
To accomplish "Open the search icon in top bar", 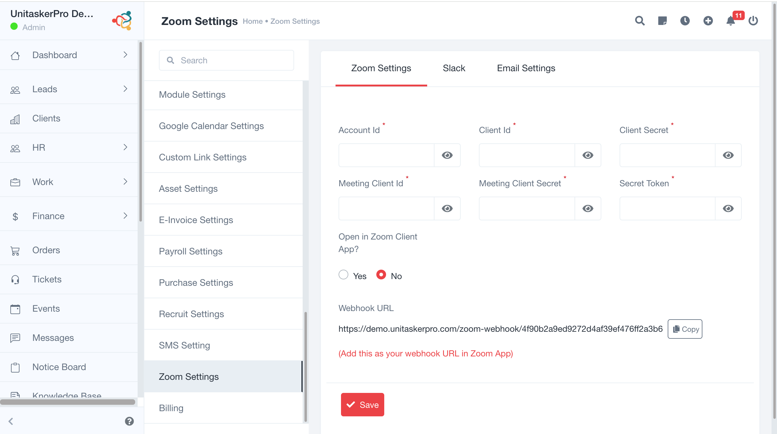I will tap(640, 21).
